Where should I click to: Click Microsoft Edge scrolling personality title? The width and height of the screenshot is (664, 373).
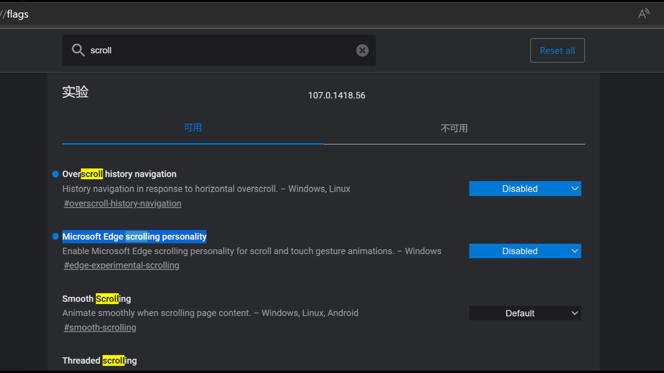[x=134, y=237]
